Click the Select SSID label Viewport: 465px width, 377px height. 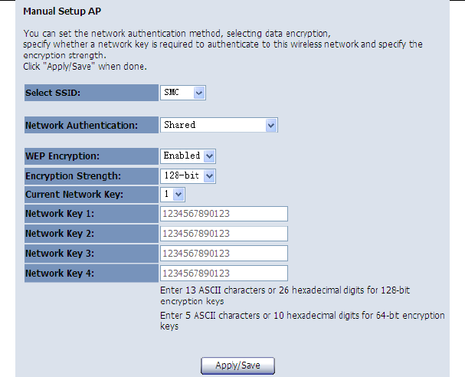tap(53, 93)
